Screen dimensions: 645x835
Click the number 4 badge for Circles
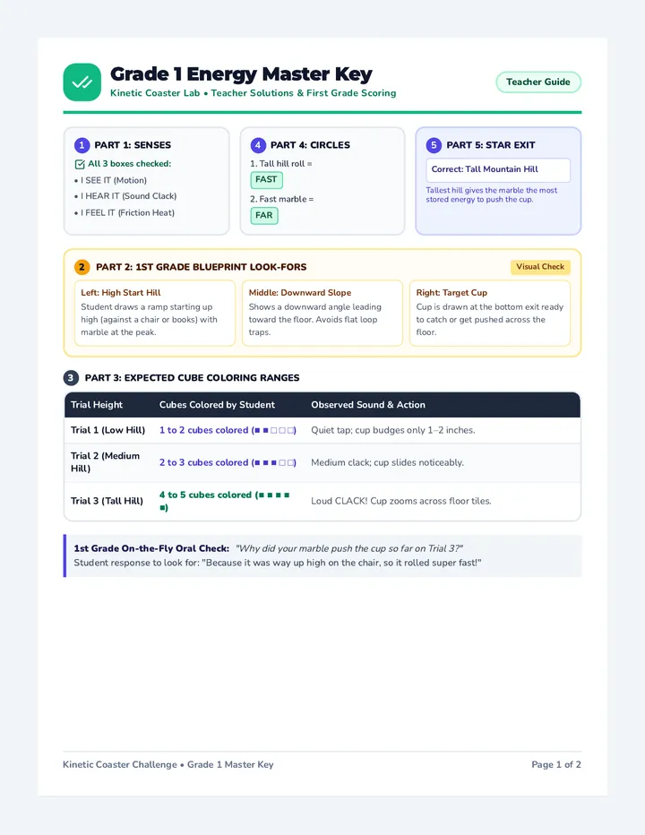tap(258, 145)
